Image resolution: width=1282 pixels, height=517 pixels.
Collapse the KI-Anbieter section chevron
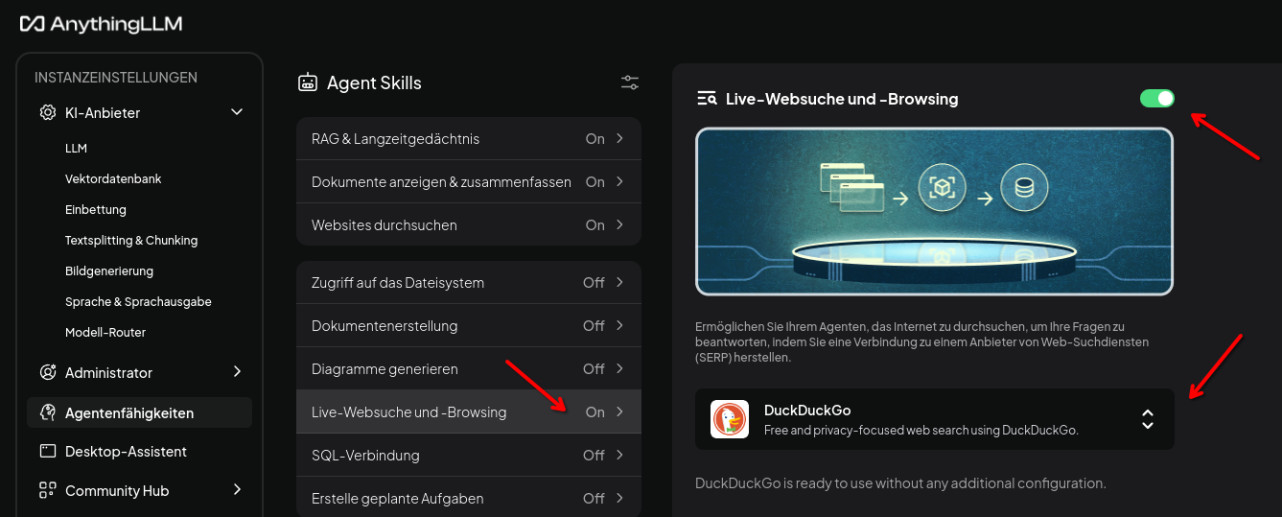pos(237,112)
